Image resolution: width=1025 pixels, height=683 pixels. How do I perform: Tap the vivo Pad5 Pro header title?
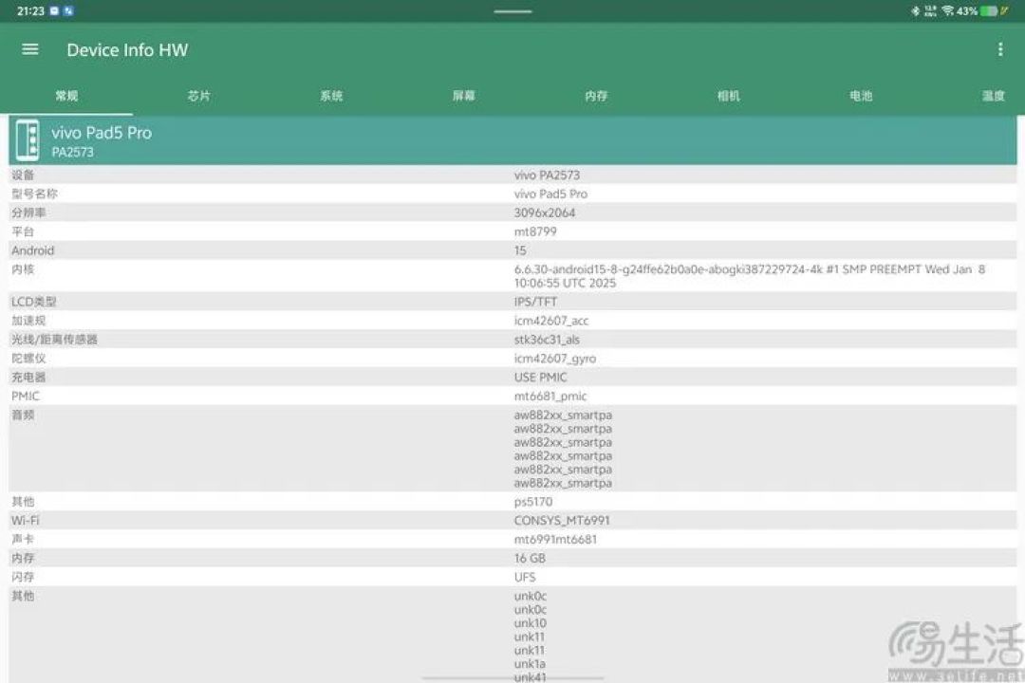click(x=102, y=133)
